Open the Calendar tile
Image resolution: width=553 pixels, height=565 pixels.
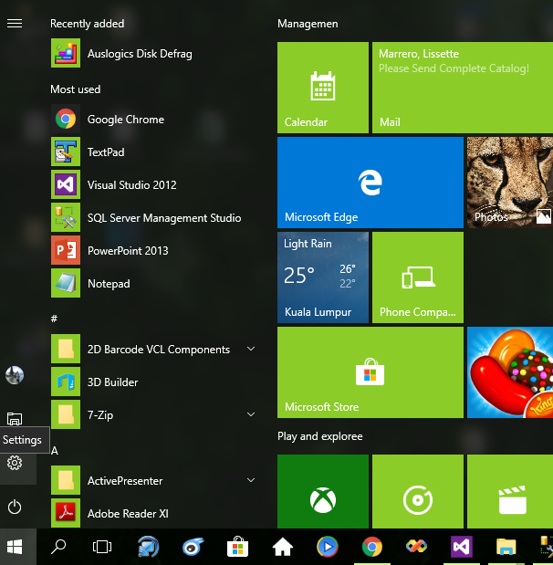[x=323, y=88]
